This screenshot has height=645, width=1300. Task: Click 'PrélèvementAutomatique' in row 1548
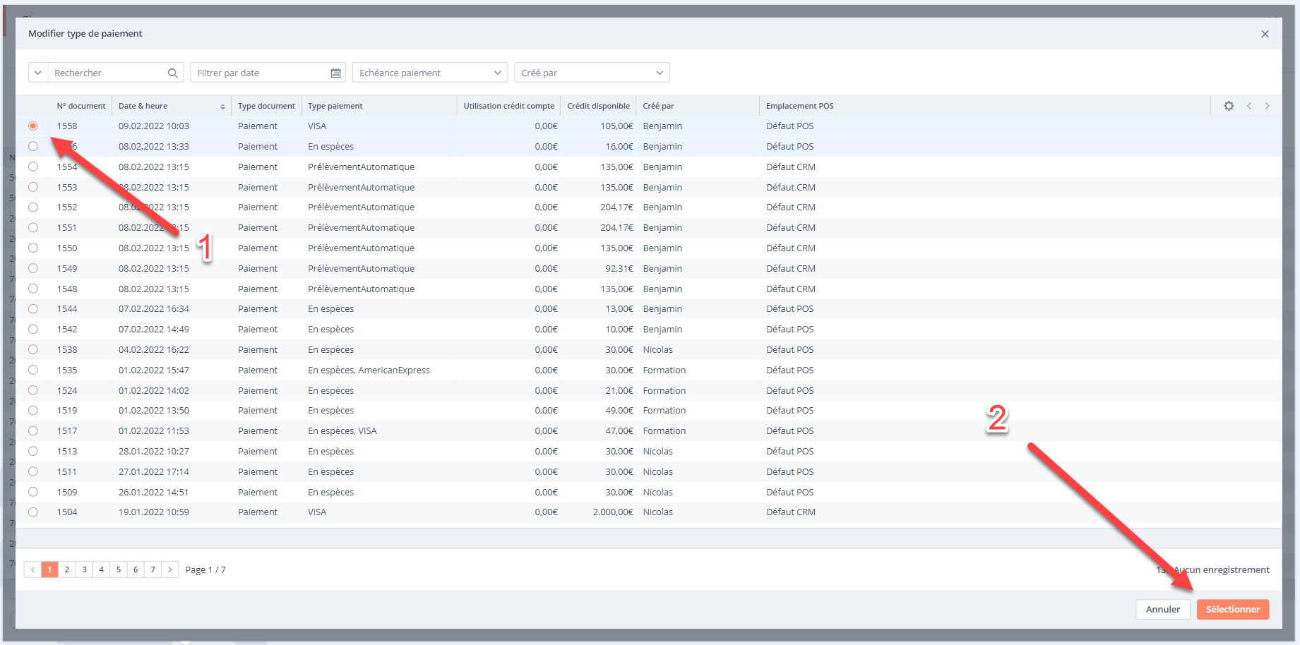[362, 289]
